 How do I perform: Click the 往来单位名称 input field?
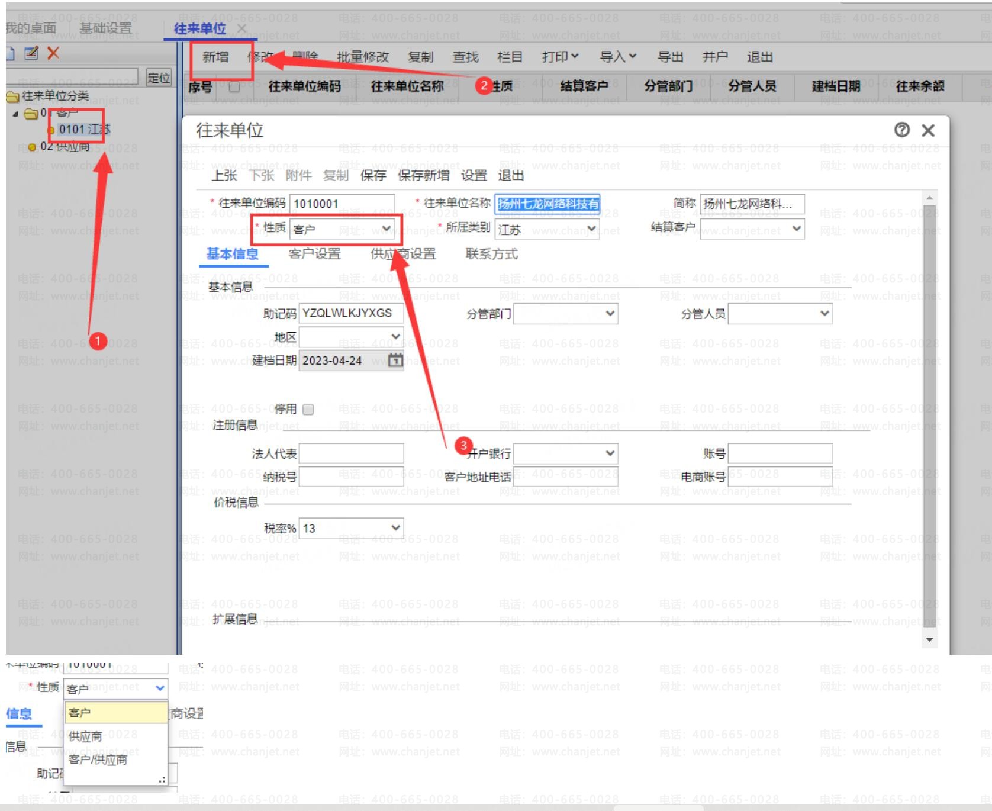coord(547,204)
